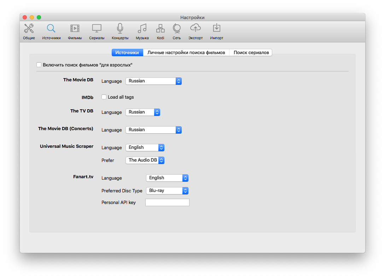Screen dimensions: 385x279
Task: Open the Импорт settings section
Action: click(217, 31)
